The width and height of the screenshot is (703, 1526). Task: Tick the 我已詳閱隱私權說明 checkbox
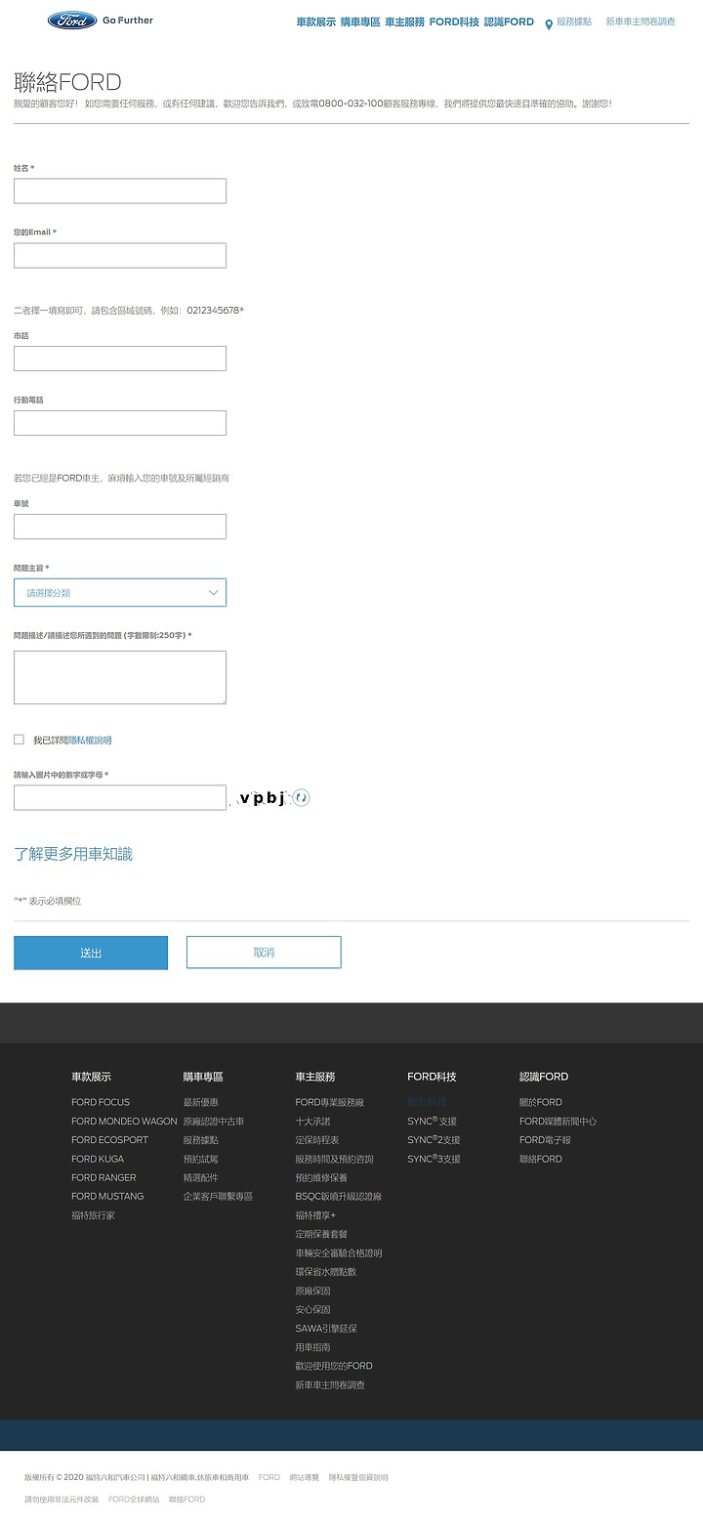click(x=19, y=740)
